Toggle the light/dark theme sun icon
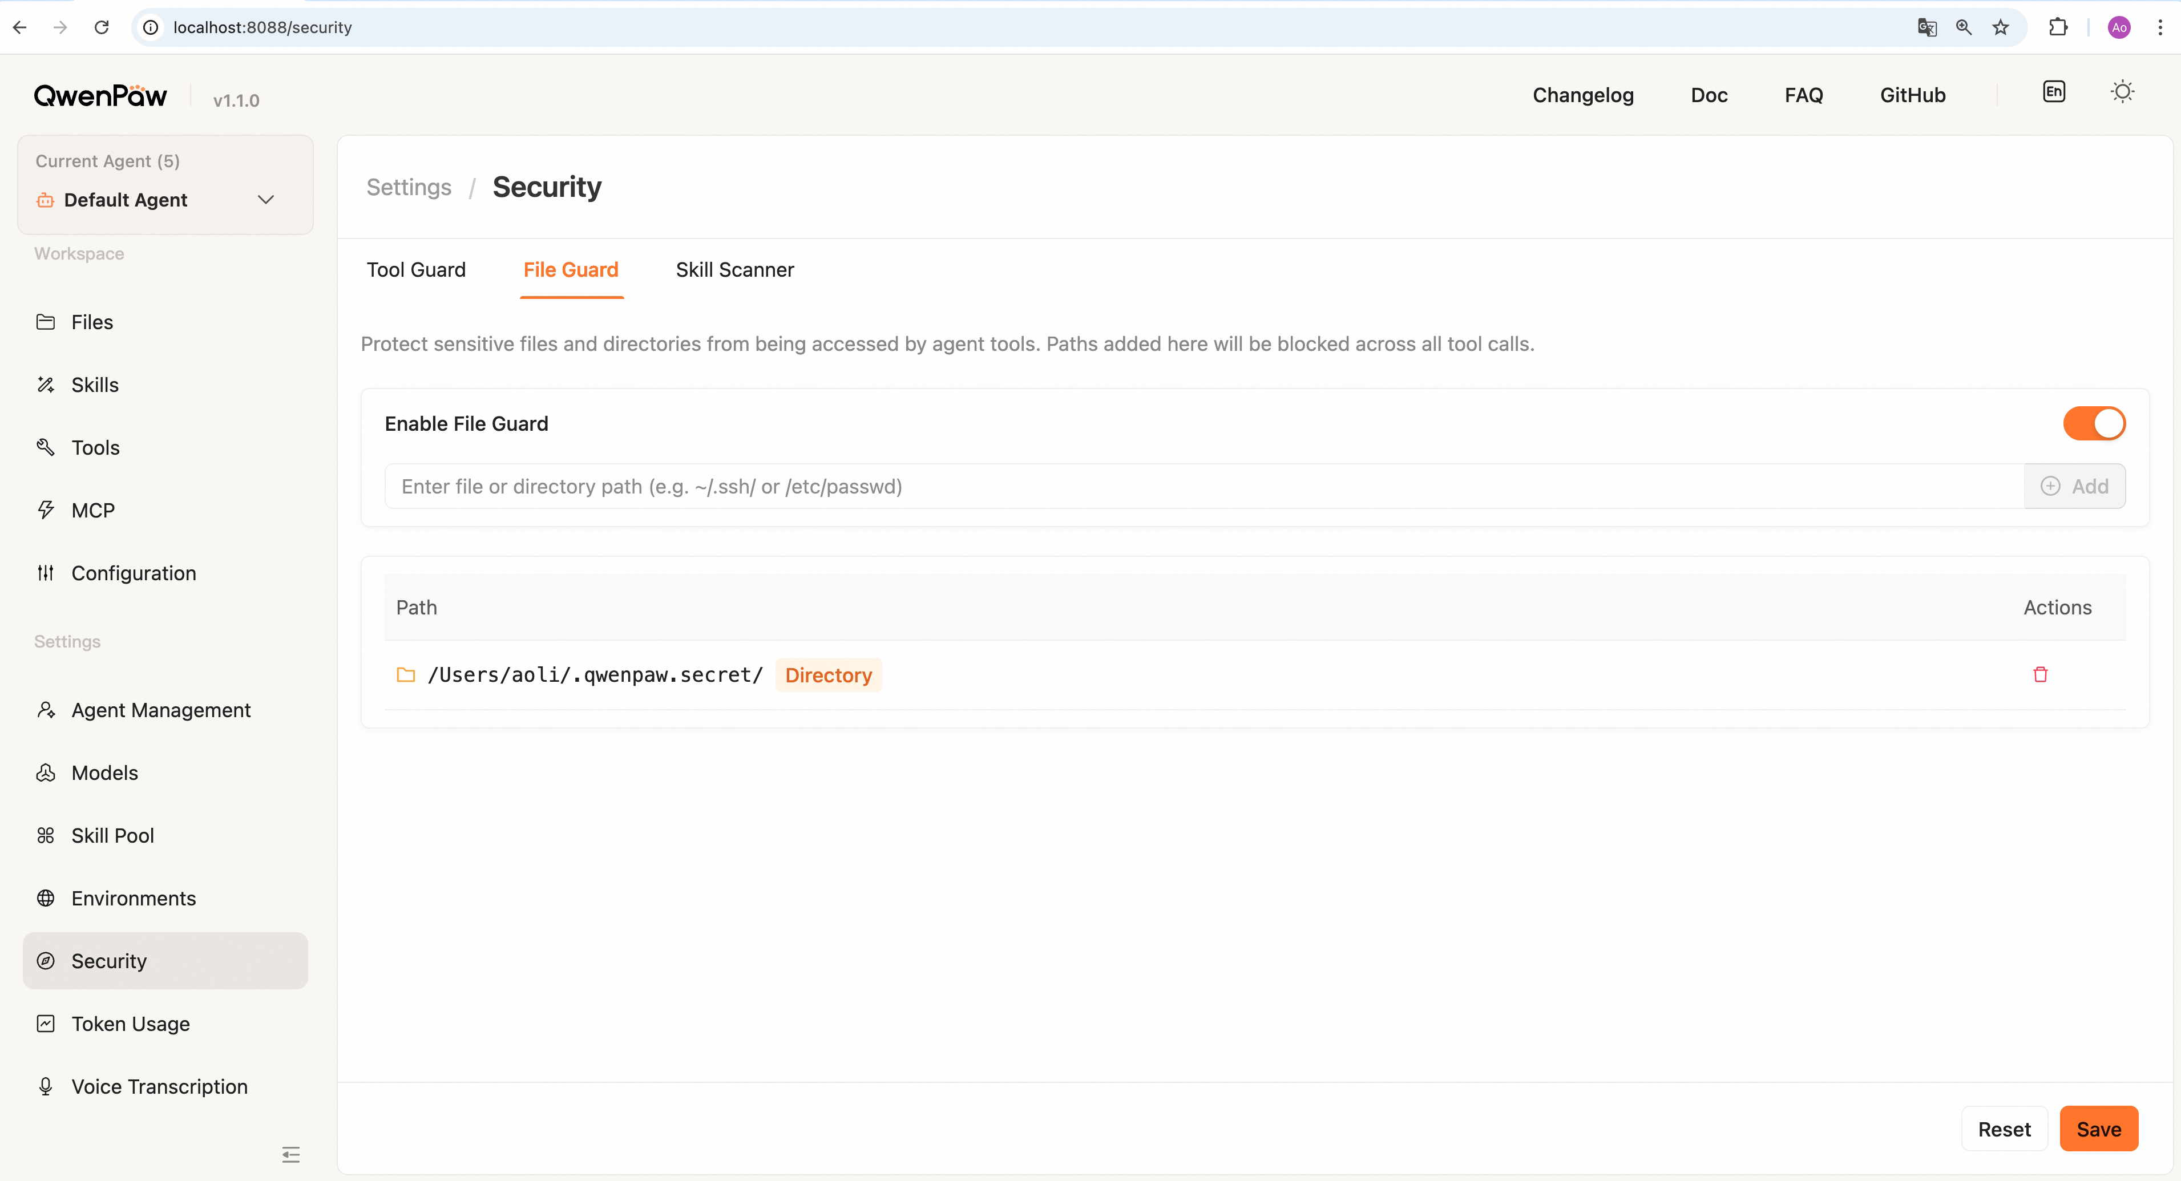The height and width of the screenshot is (1181, 2181). 2122,92
